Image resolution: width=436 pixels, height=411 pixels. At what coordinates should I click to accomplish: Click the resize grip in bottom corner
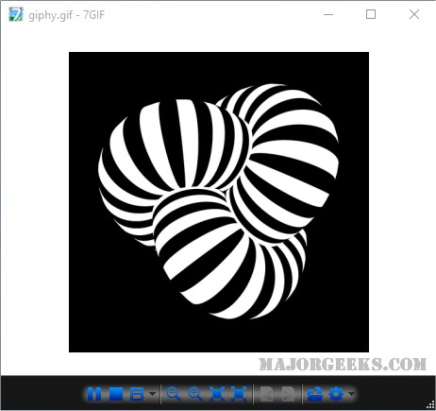431,406
